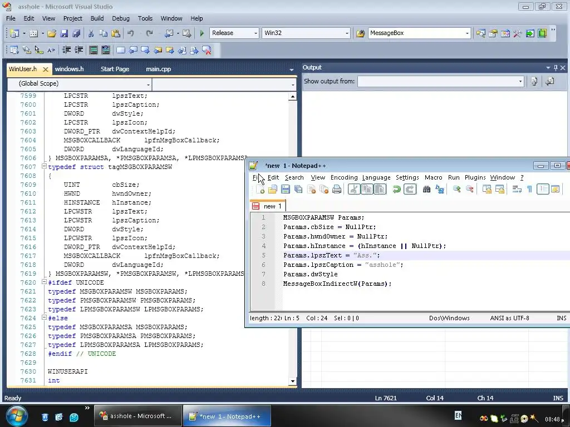Image resolution: width=570 pixels, height=427 pixels.
Task: Click the clock in the system tray
Action: click(555, 419)
